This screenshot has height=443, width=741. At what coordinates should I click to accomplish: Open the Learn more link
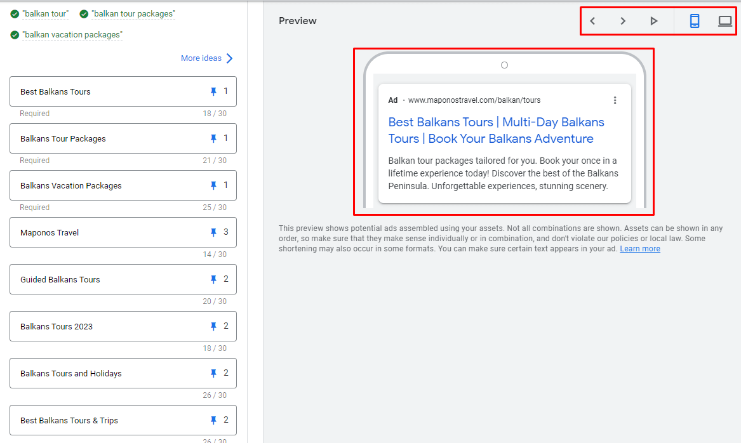point(640,249)
